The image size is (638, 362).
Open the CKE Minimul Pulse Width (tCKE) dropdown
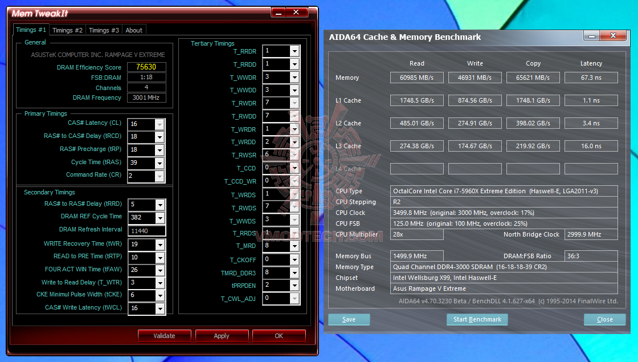160,296
